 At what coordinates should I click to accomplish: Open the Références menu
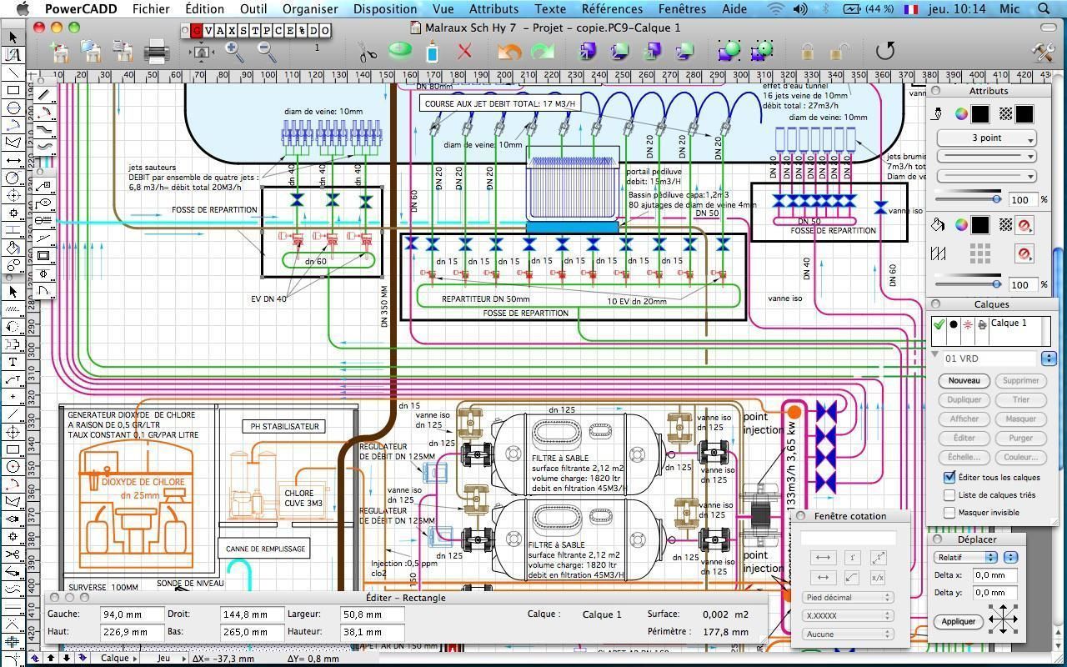point(612,9)
